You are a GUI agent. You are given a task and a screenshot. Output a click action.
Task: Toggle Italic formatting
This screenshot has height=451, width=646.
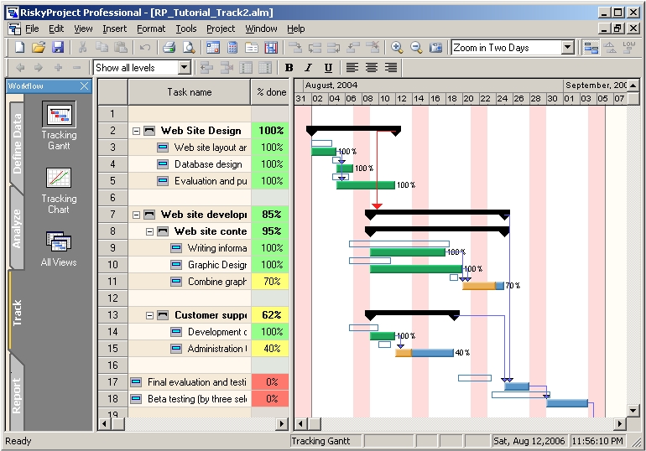[x=308, y=68]
